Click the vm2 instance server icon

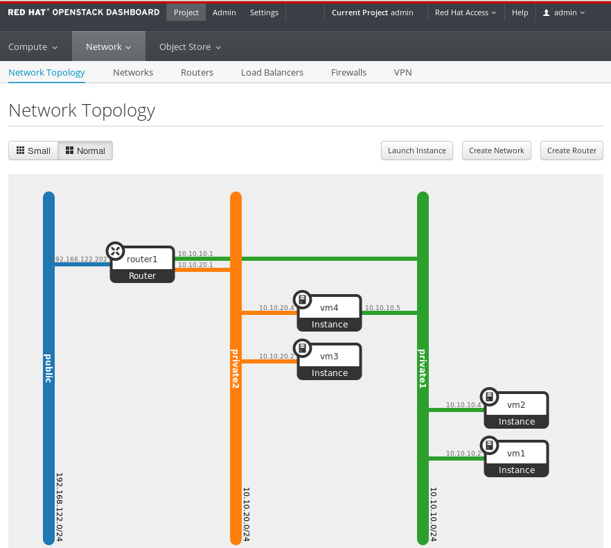[489, 397]
